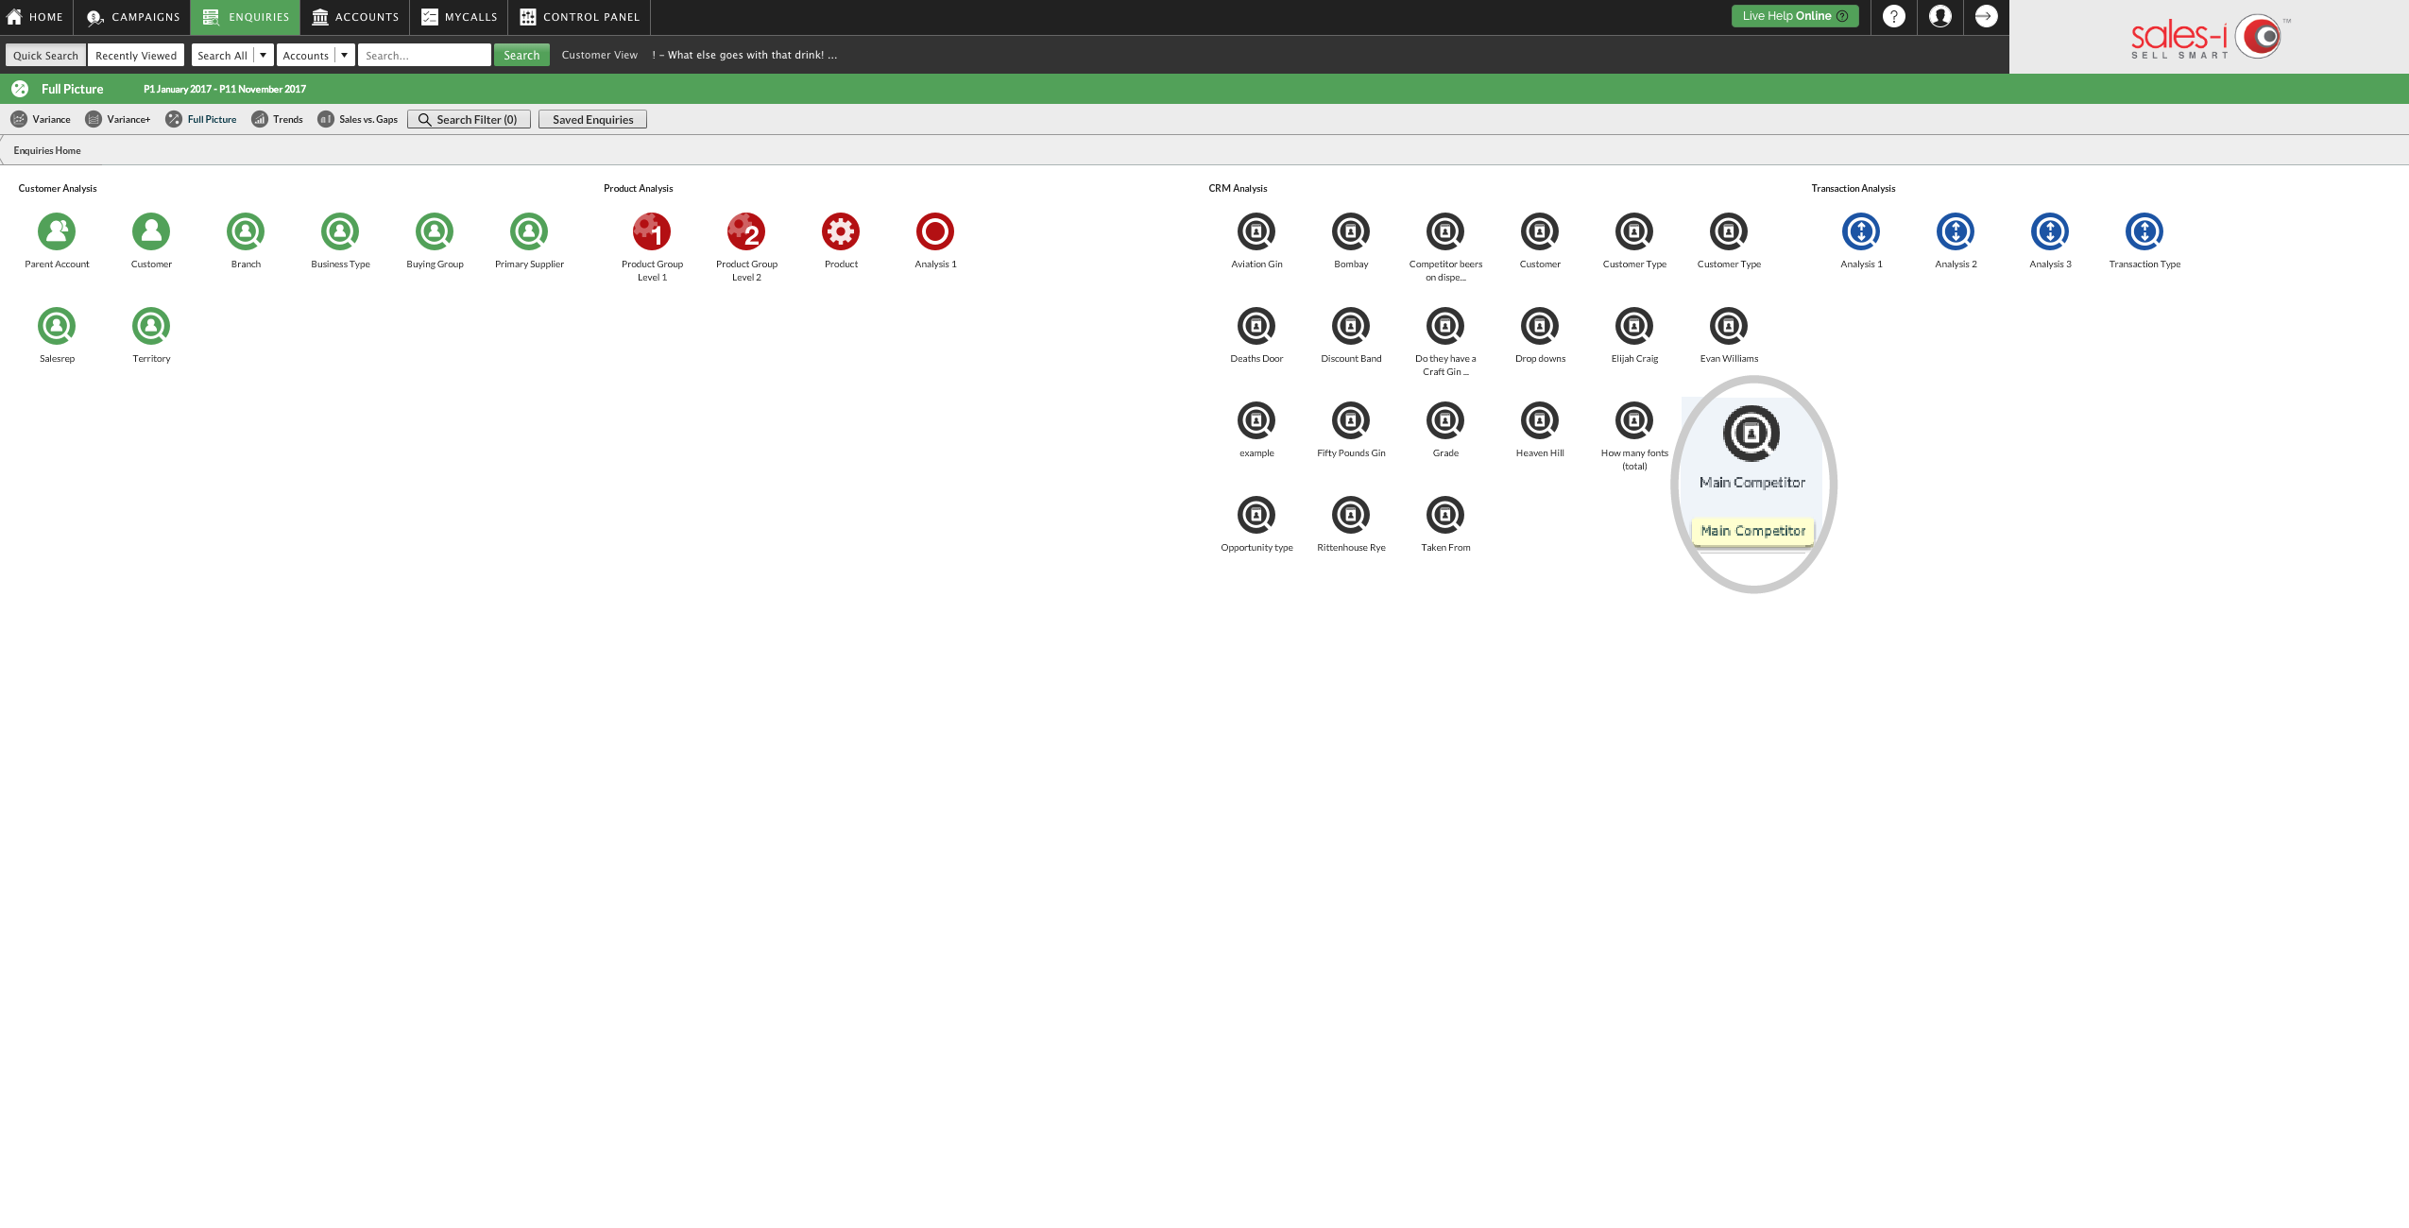This screenshot has width=2409, height=1228.
Task: Expand the Search All dropdown
Action: (262, 55)
